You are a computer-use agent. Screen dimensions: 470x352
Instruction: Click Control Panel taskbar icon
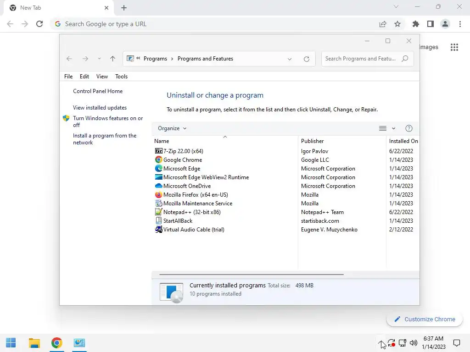click(79, 343)
